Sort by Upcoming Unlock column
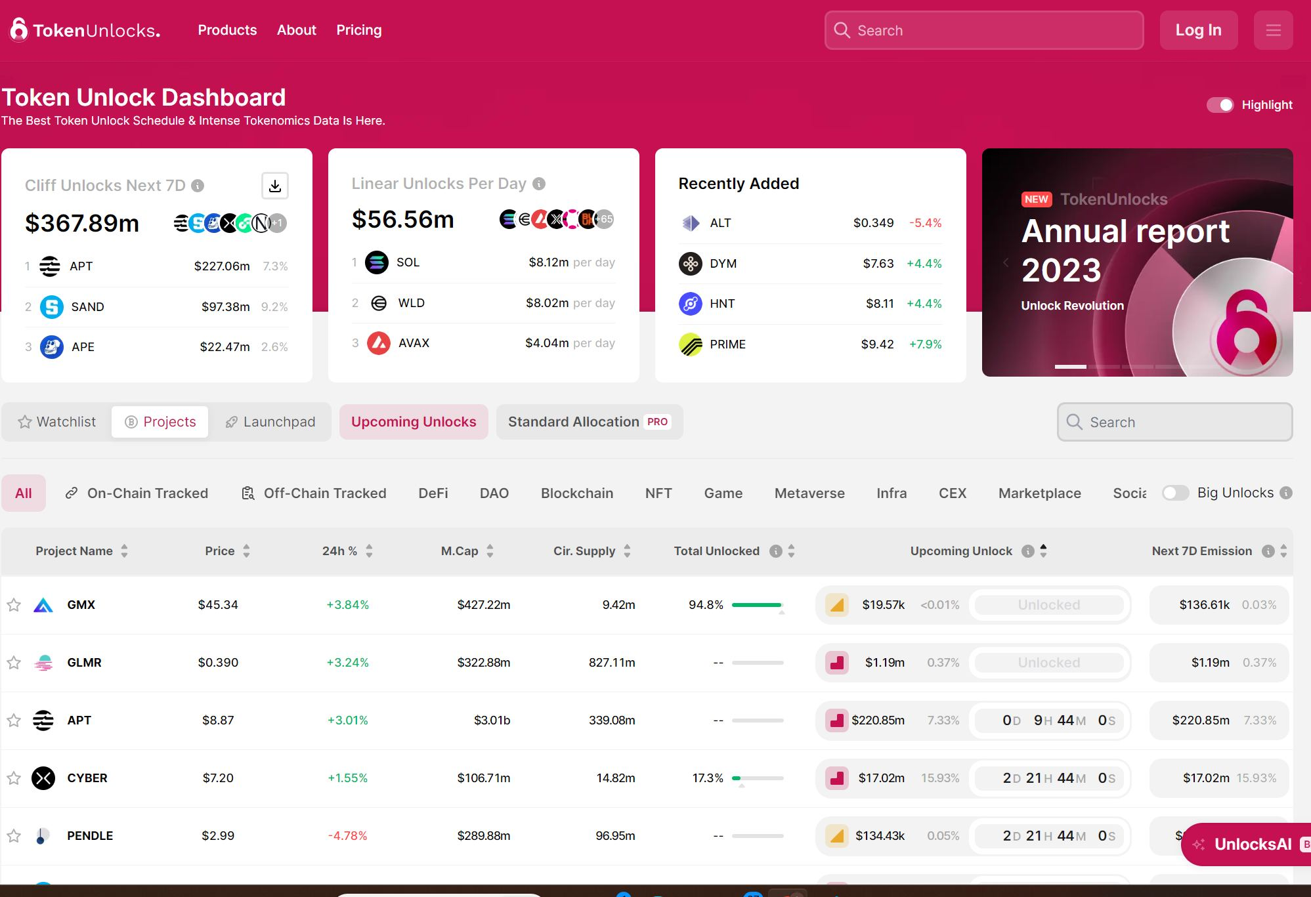 1043,551
